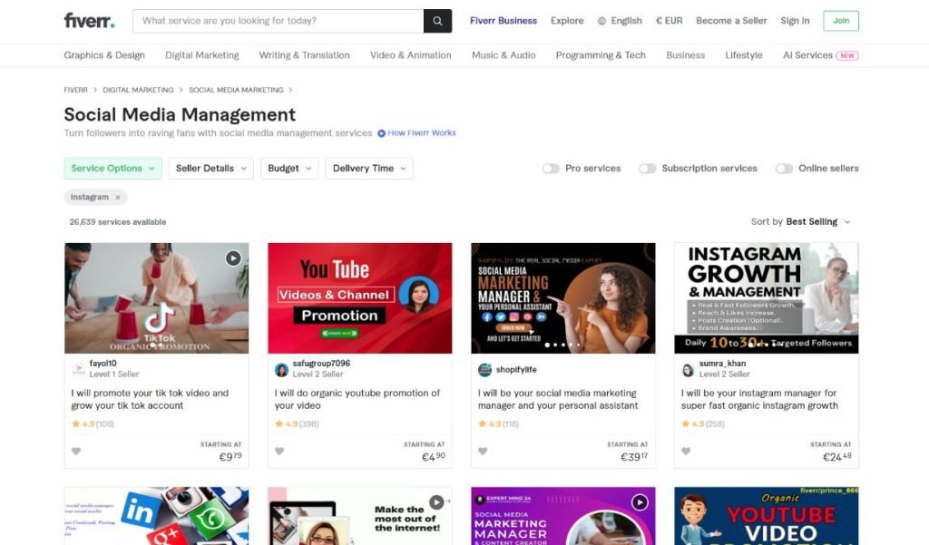Expand the Budget filter
Viewport: 929px width, 545px height.
tap(289, 169)
